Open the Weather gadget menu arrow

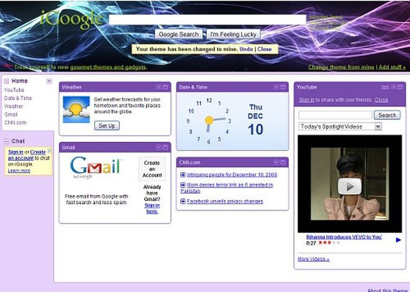[158, 87]
